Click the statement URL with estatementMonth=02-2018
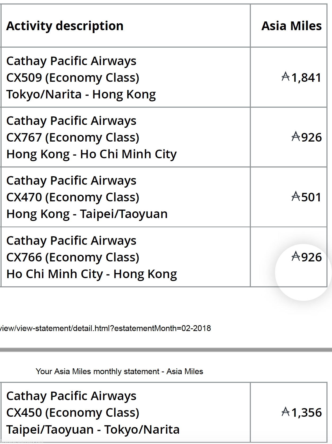Screen dimensions: 332x444 click(105, 328)
